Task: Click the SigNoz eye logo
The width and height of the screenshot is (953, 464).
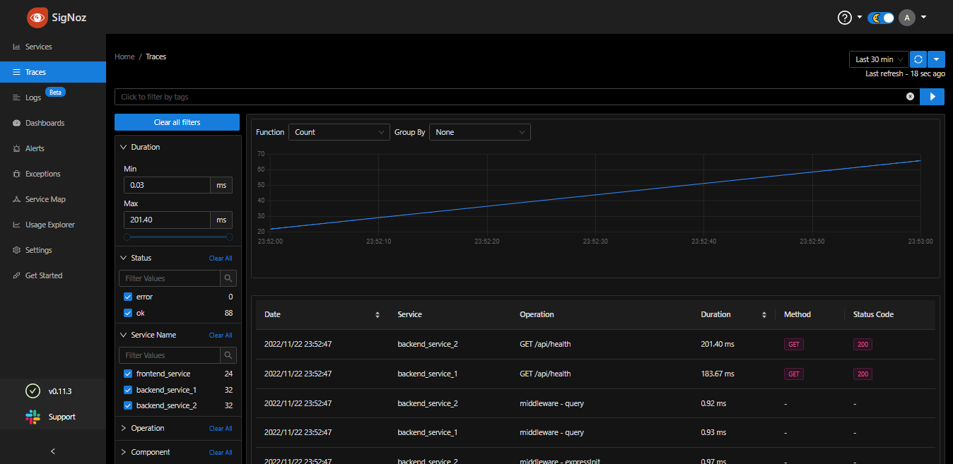Action: click(x=37, y=18)
